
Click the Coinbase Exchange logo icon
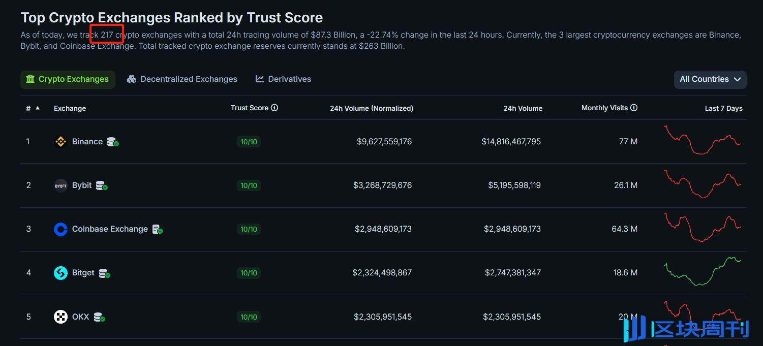(x=60, y=229)
